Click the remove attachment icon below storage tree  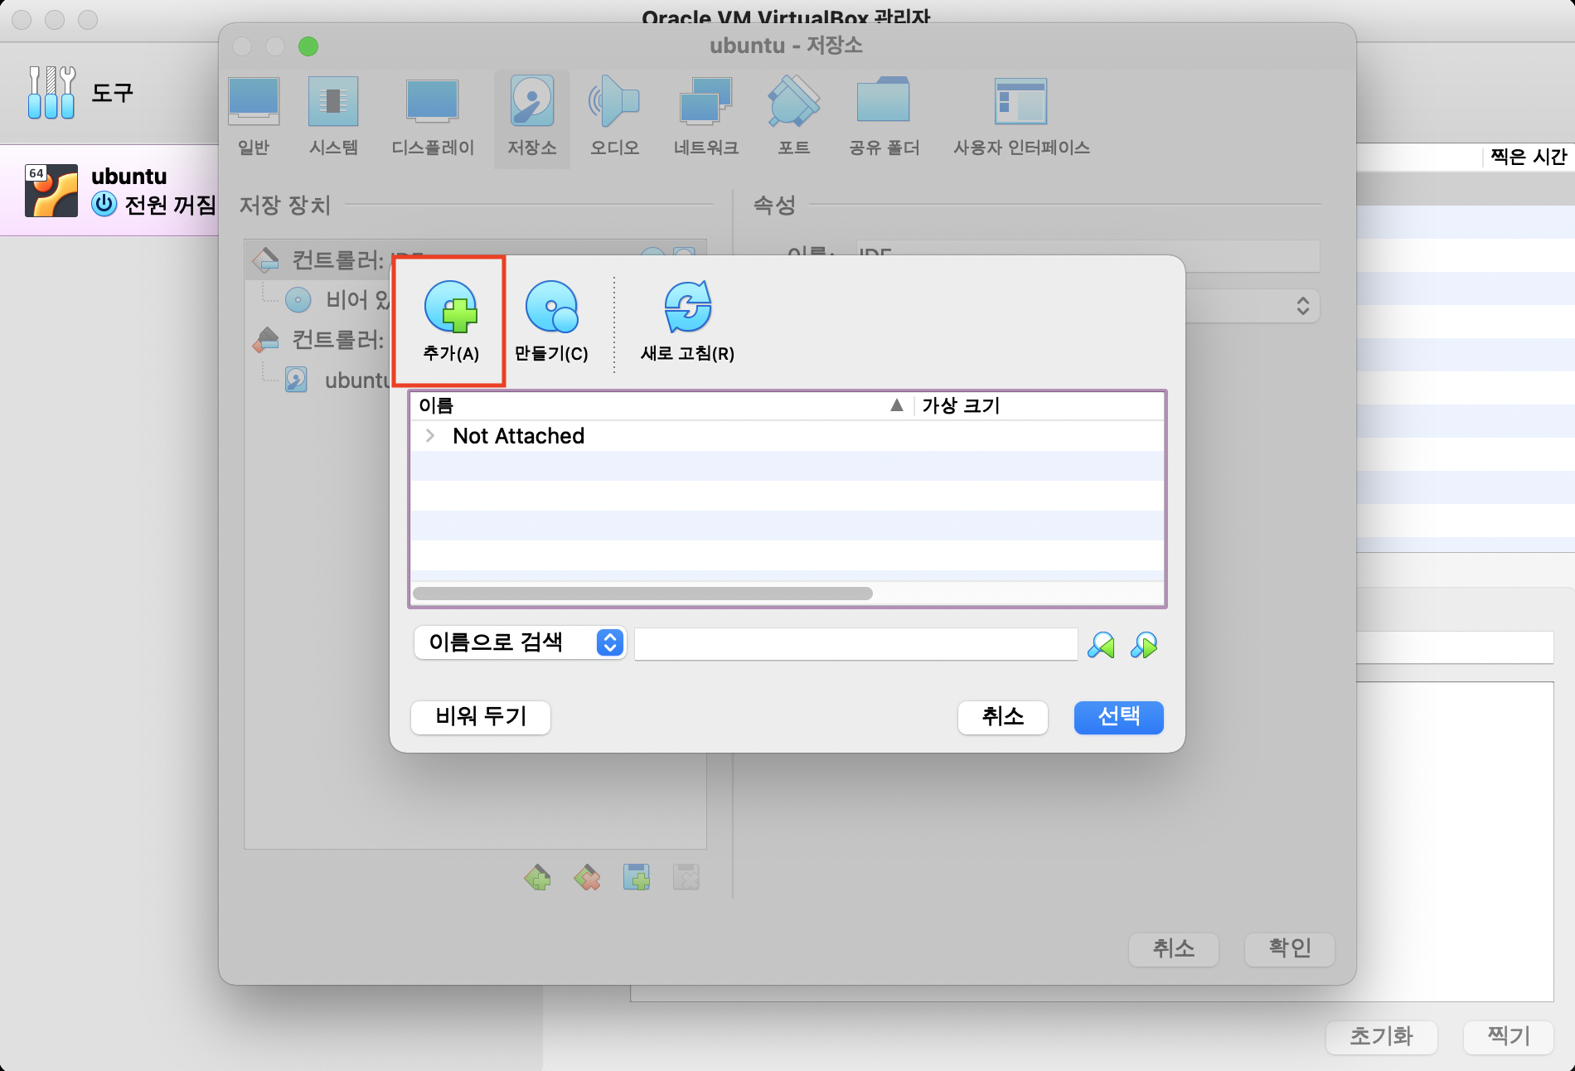pos(686,877)
